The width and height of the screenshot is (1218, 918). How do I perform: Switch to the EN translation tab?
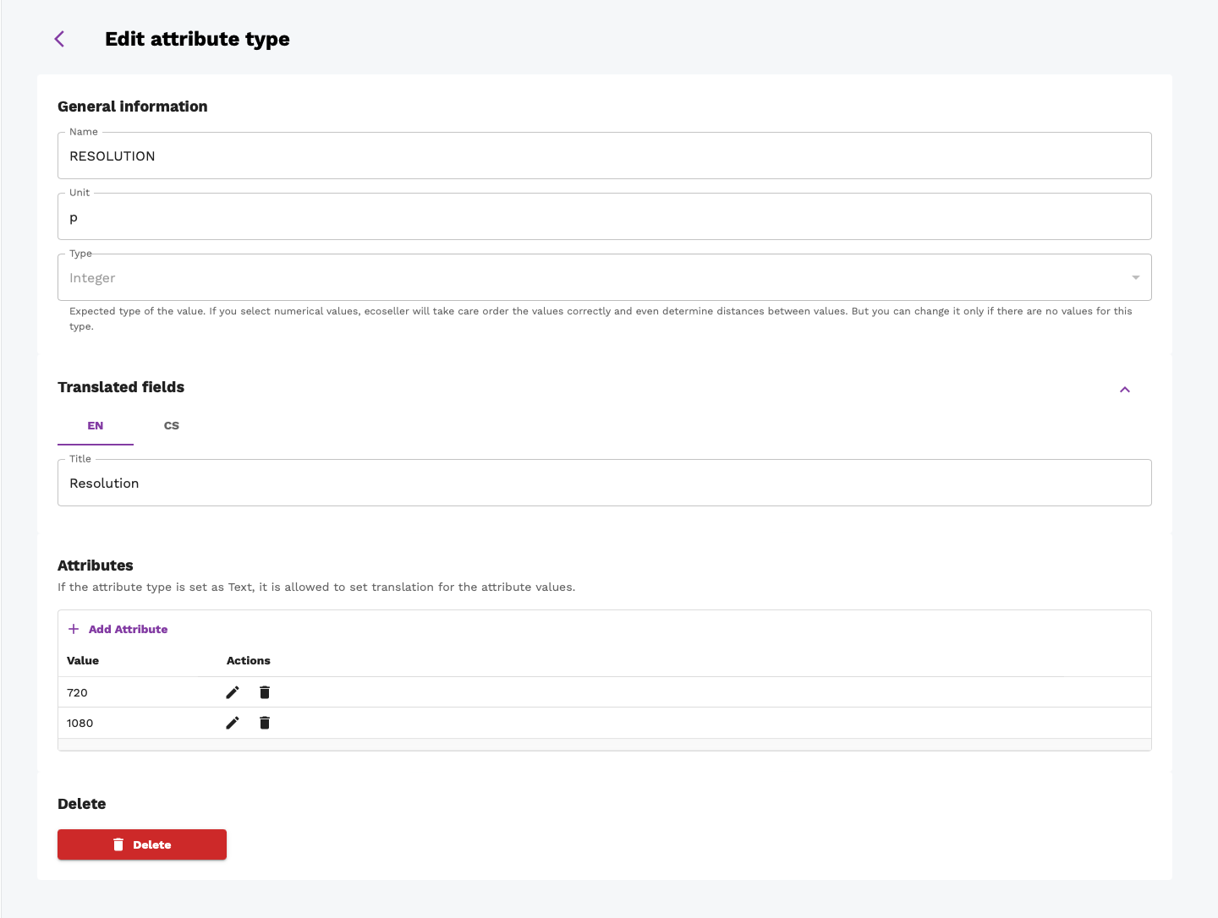click(x=96, y=426)
